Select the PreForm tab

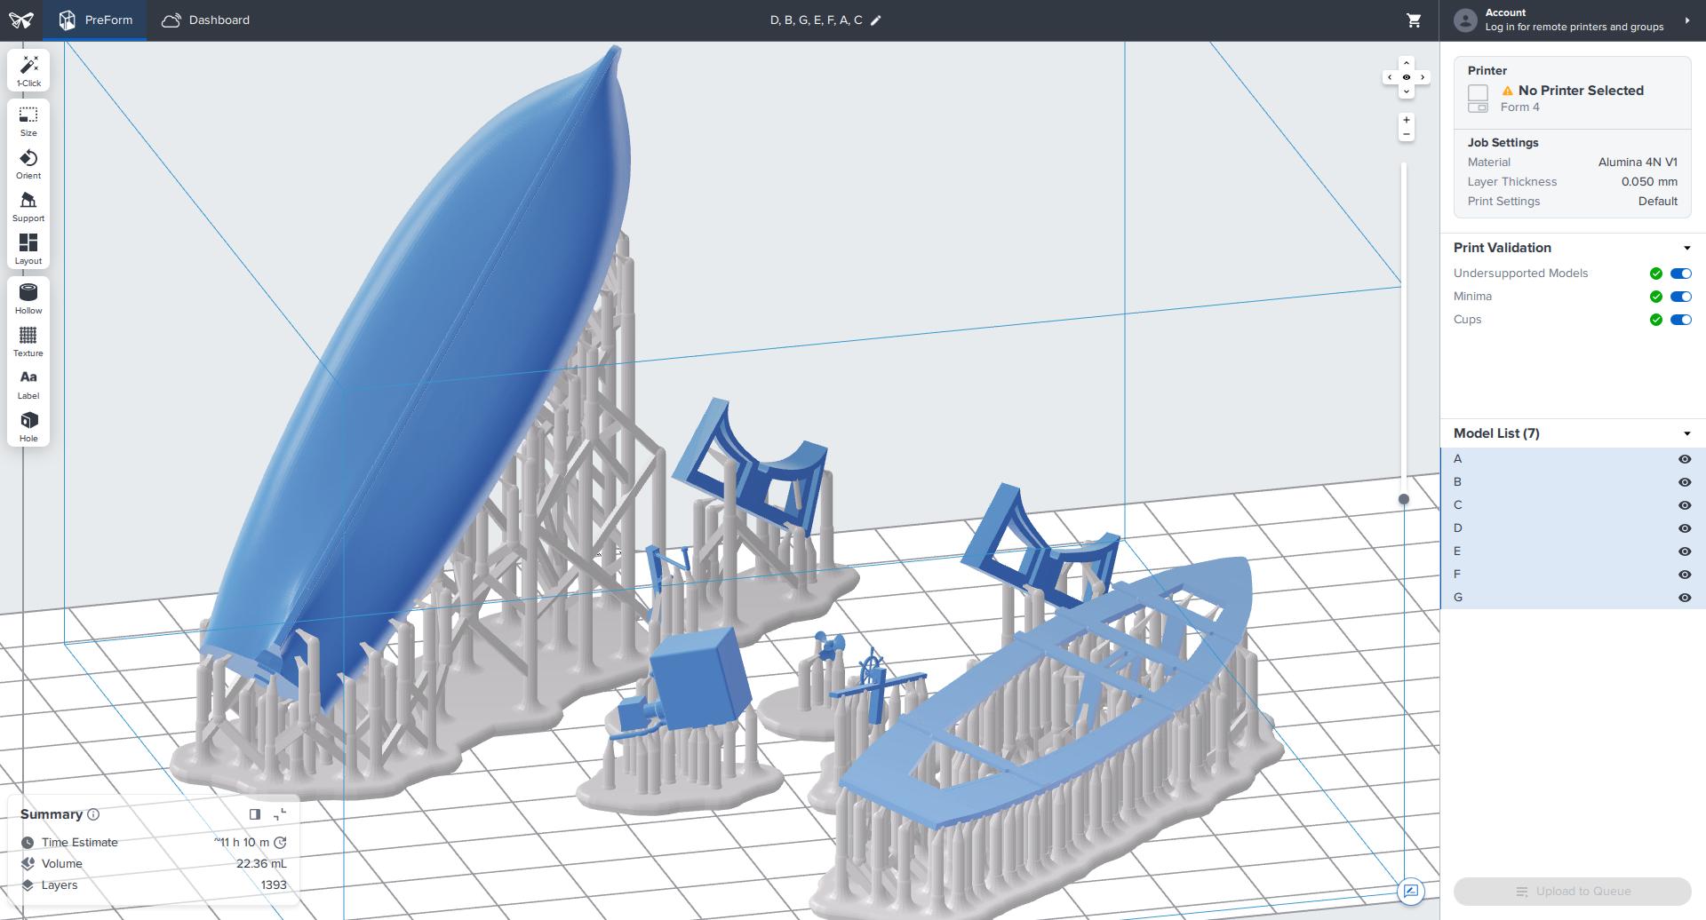tap(95, 20)
